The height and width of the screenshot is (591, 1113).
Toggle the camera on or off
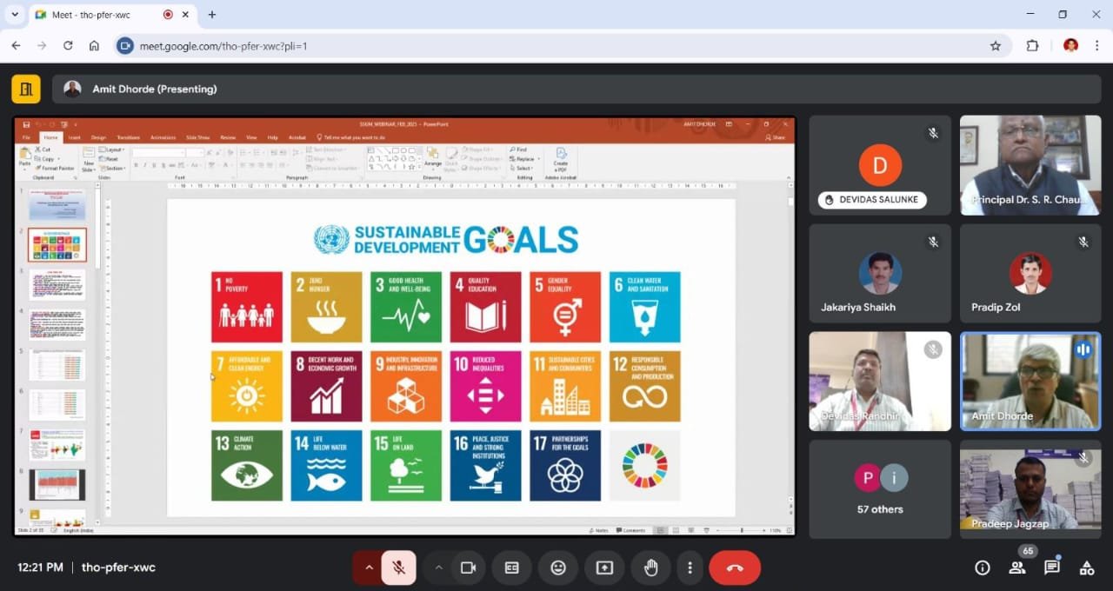point(468,568)
